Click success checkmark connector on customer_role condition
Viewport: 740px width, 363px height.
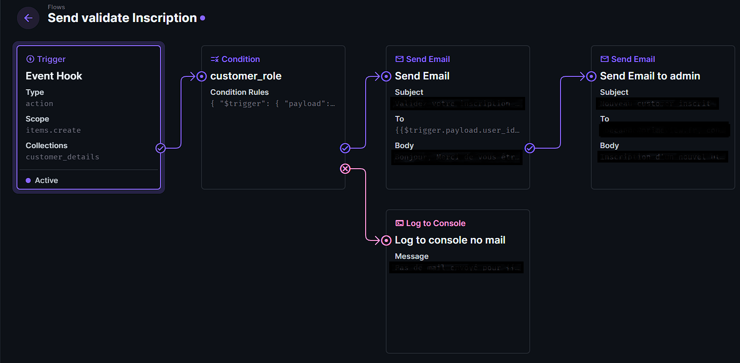pyautogui.click(x=345, y=148)
